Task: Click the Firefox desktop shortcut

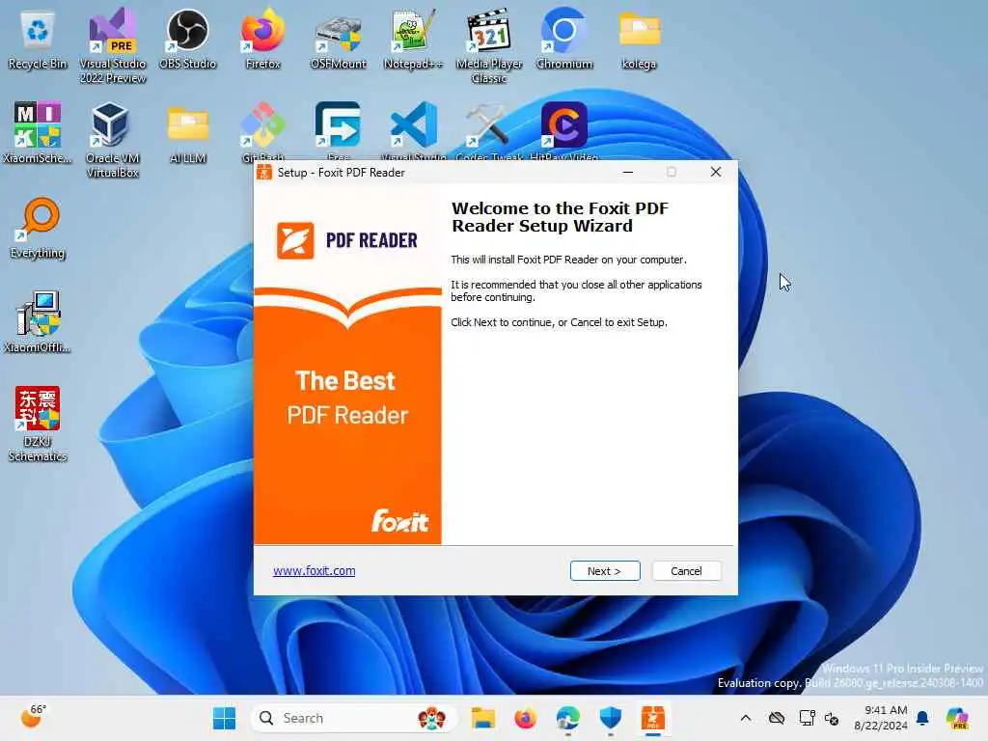Action: [x=262, y=39]
